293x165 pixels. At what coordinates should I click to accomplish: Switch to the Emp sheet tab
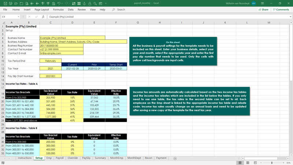[49, 158]
